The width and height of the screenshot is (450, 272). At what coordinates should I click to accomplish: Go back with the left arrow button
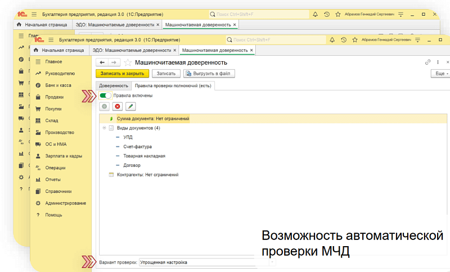click(x=102, y=62)
